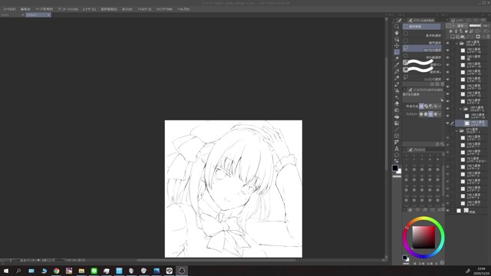Click the canvas horizontal scrollbar
491x276 pixels.
(x=216, y=260)
